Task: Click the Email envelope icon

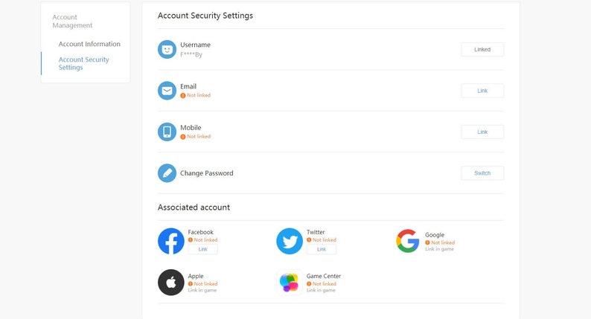Action: click(x=167, y=91)
